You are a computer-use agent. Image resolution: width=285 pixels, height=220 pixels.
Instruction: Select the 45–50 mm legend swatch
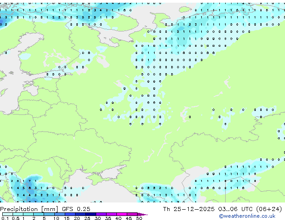132,214
